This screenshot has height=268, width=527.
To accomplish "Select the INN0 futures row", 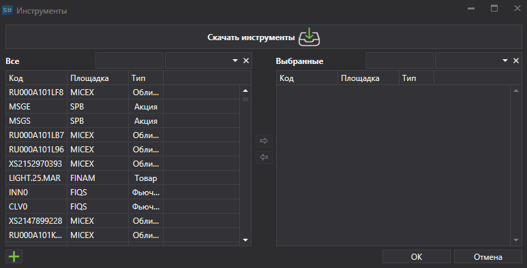I will pyautogui.click(x=123, y=192).
